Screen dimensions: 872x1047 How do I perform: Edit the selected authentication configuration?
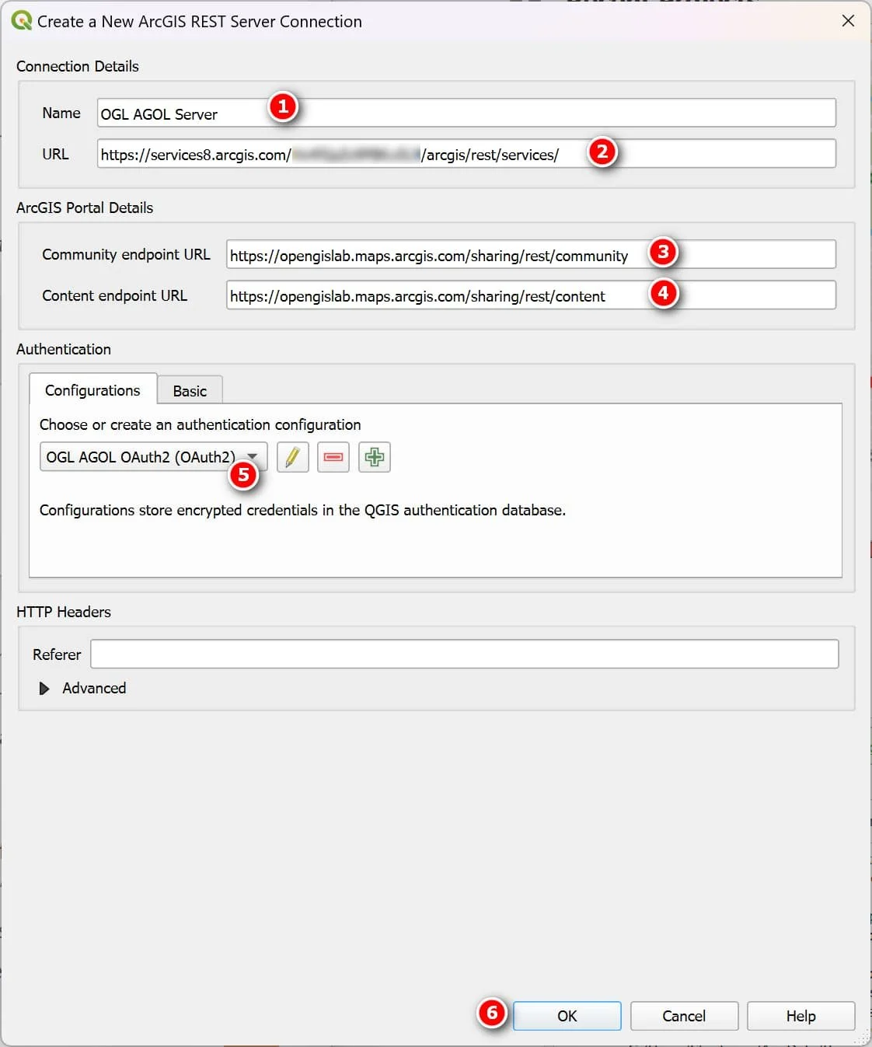292,457
